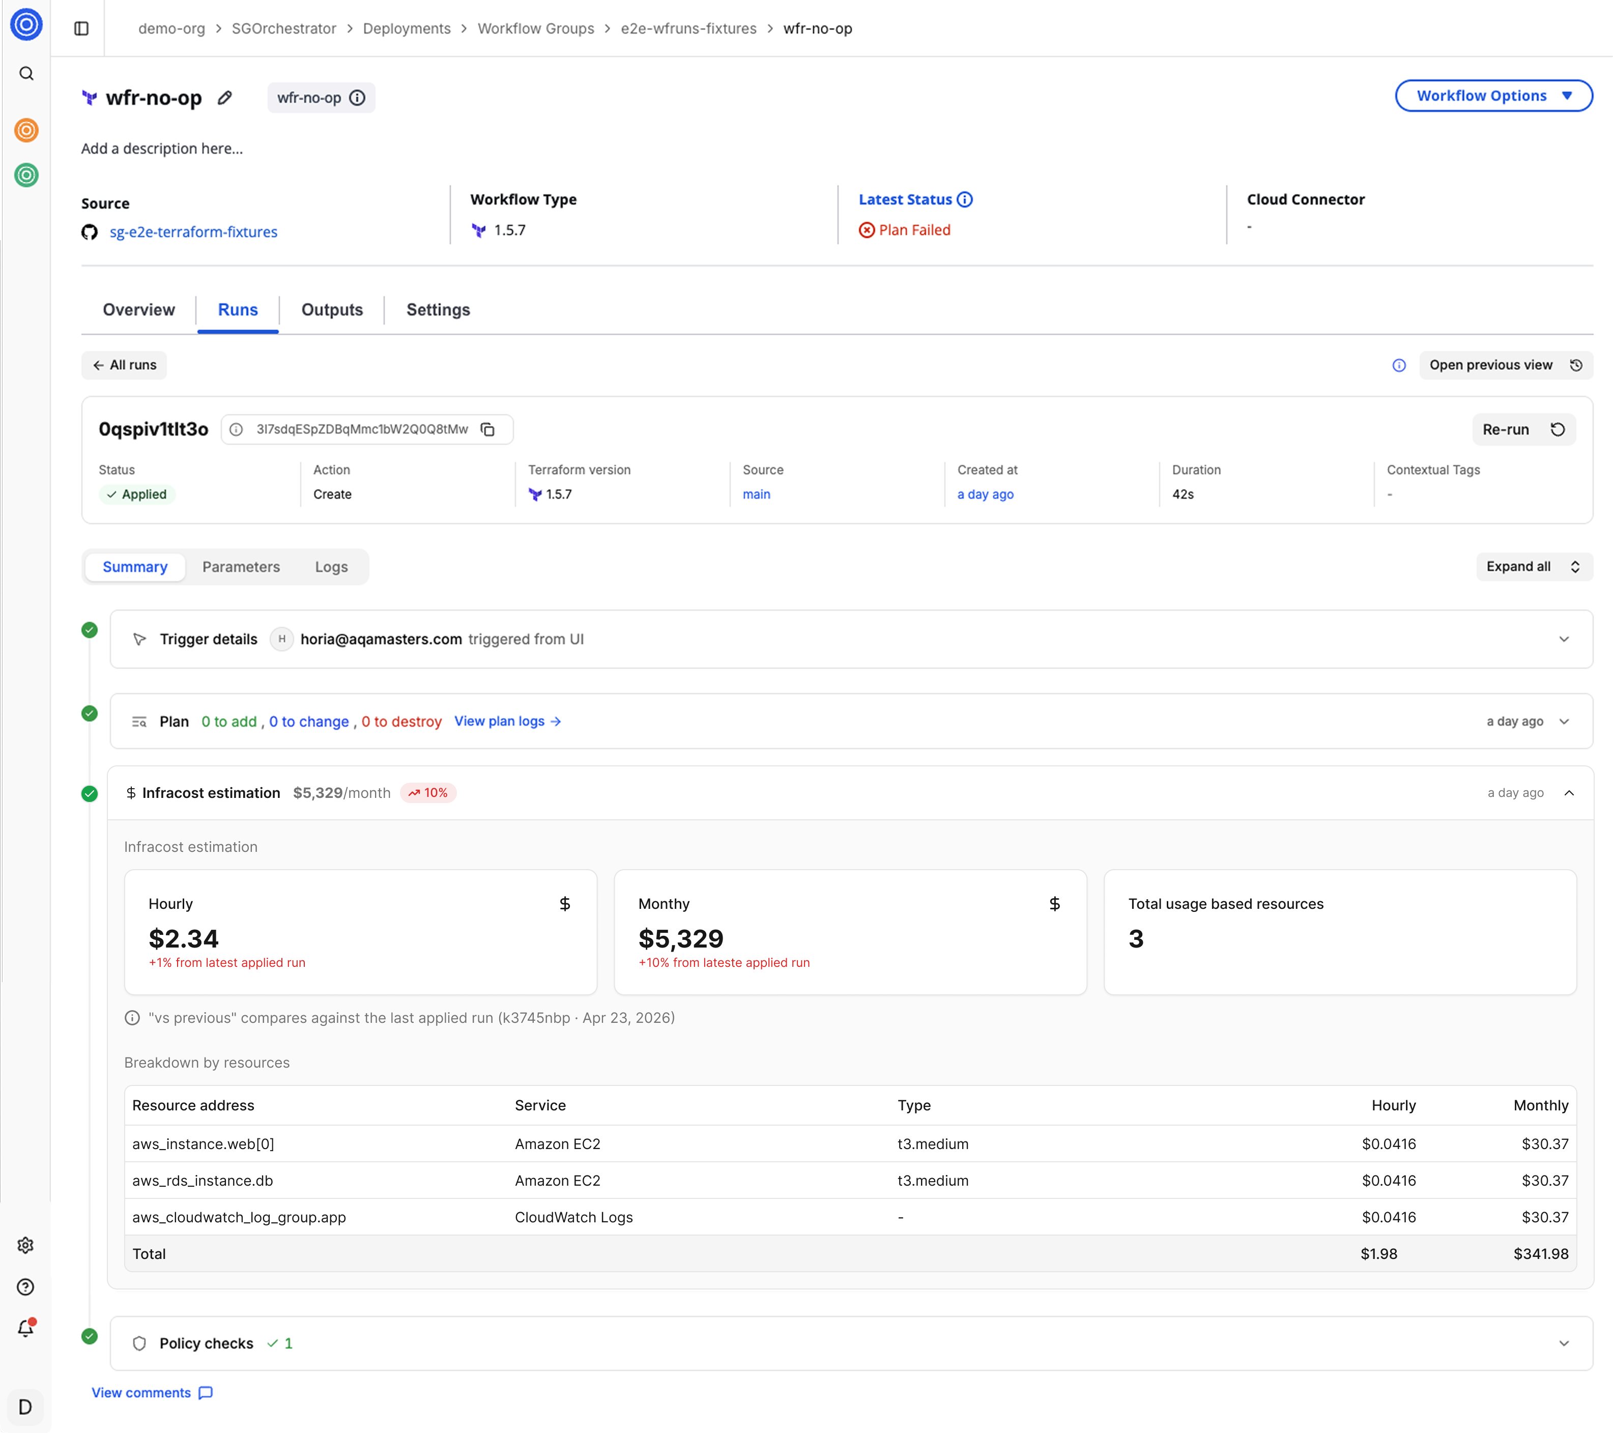Click Add a description here field
Viewport: 1613px width, 1433px height.
tap(162, 149)
